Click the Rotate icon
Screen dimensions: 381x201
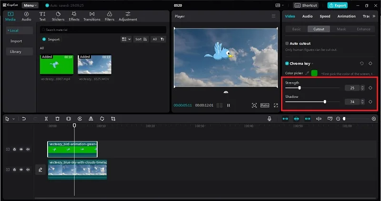(102, 119)
